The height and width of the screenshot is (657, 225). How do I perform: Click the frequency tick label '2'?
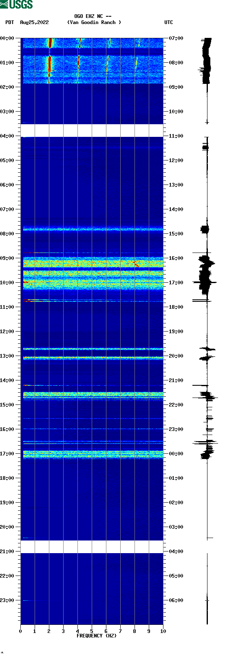tap(49, 631)
